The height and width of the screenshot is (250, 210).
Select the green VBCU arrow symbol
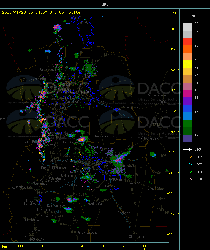[x=188, y=172]
